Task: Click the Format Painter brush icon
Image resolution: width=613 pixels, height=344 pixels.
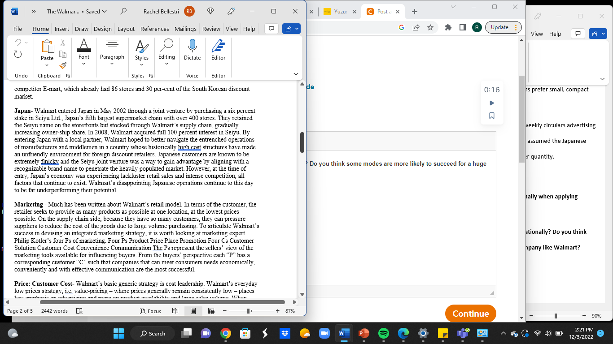Action: click(63, 65)
